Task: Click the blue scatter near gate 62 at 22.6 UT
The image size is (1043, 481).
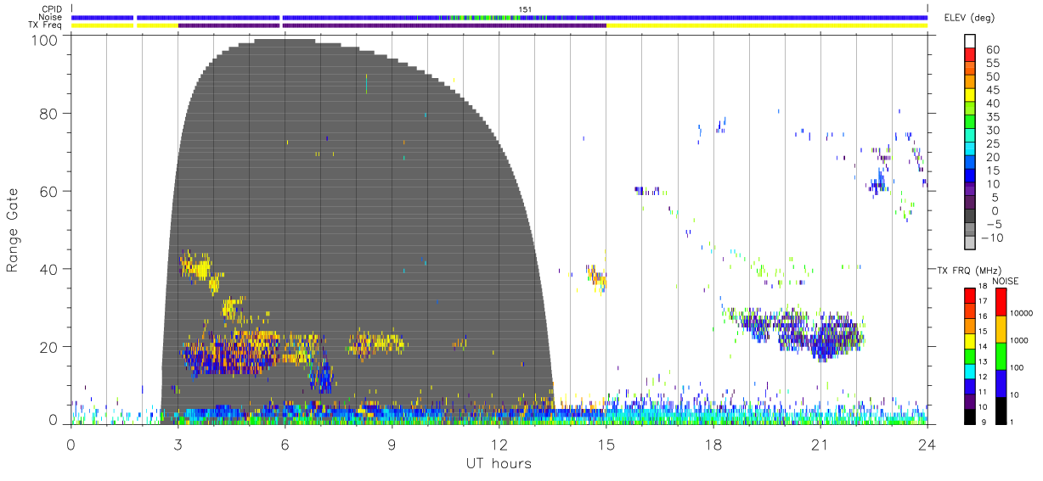Action: 877,182
